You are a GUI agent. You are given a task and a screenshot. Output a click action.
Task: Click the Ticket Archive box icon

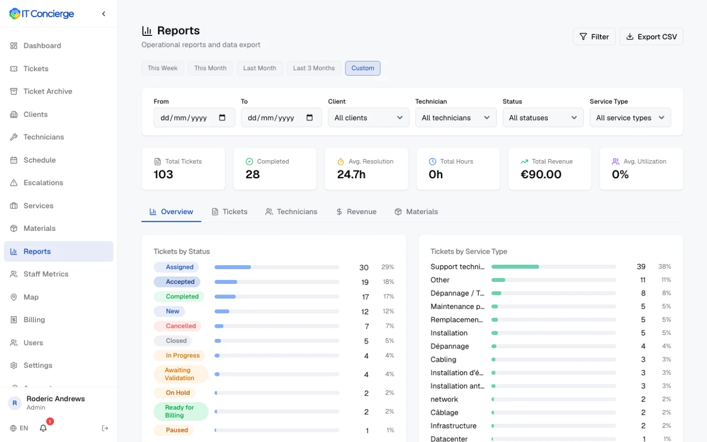point(14,91)
